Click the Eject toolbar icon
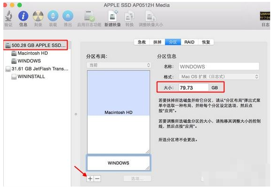 (68, 16)
